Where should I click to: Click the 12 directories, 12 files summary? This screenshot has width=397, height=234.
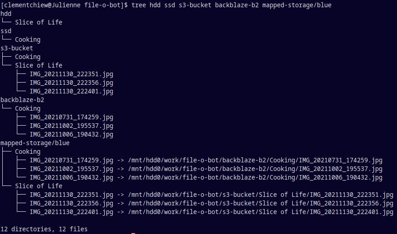[44, 229]
